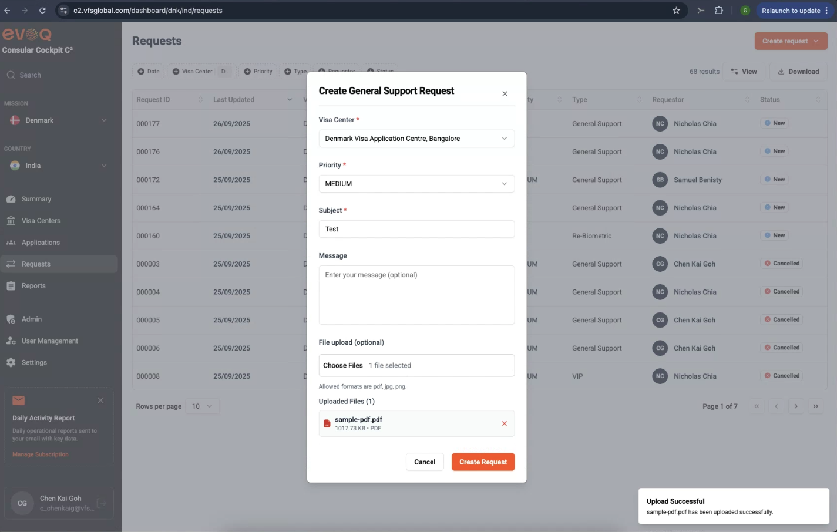This screenshot has width=837, height=532.
Task: Change rows per page dropdown
Action: [x=202, y=406]
